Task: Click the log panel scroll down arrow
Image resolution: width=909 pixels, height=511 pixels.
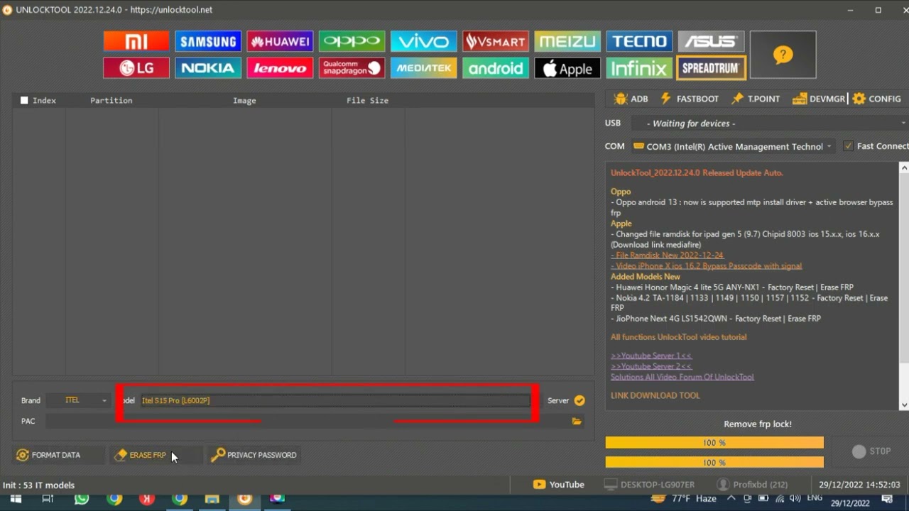Action: coord(904,405)
